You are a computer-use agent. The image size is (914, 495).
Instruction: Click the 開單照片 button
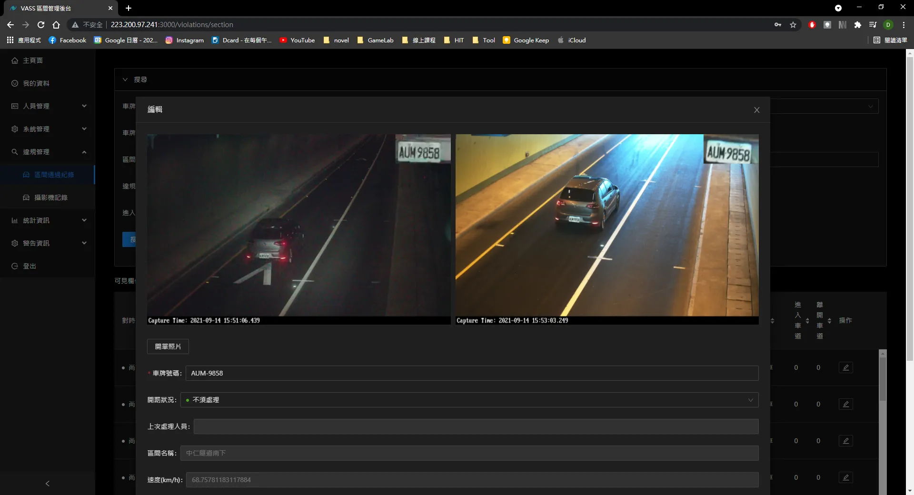tap(168, 346)
